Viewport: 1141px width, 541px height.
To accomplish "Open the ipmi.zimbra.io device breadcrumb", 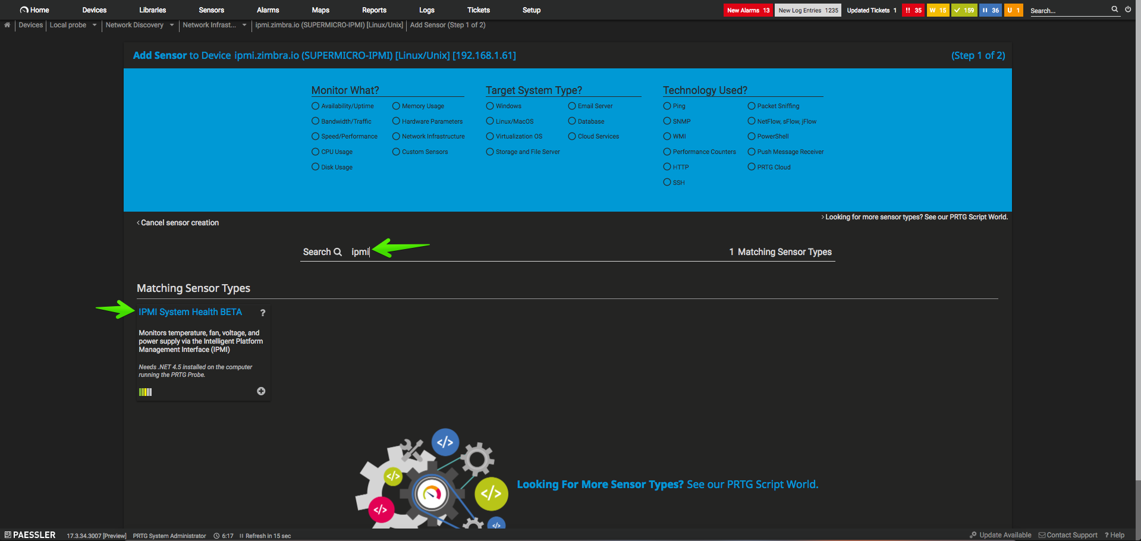I will click(329, 25).
